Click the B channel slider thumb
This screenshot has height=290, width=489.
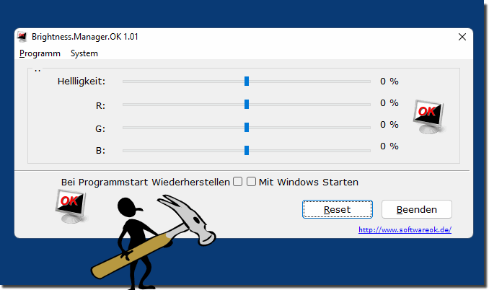(x=247, y=150)
